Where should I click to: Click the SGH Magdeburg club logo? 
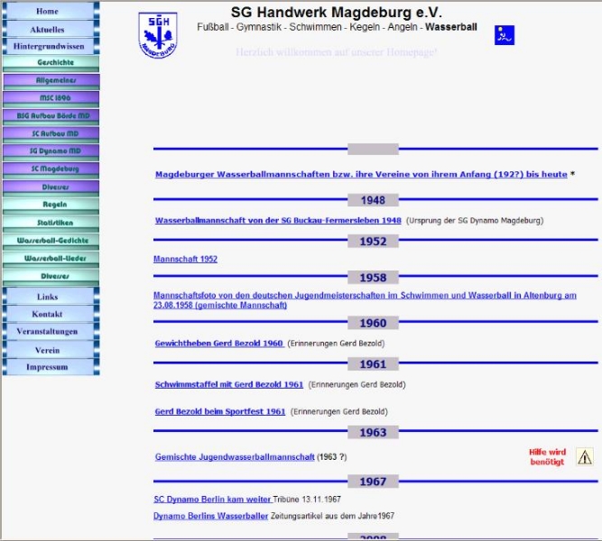pyautogui.click(x=158, y=34)
